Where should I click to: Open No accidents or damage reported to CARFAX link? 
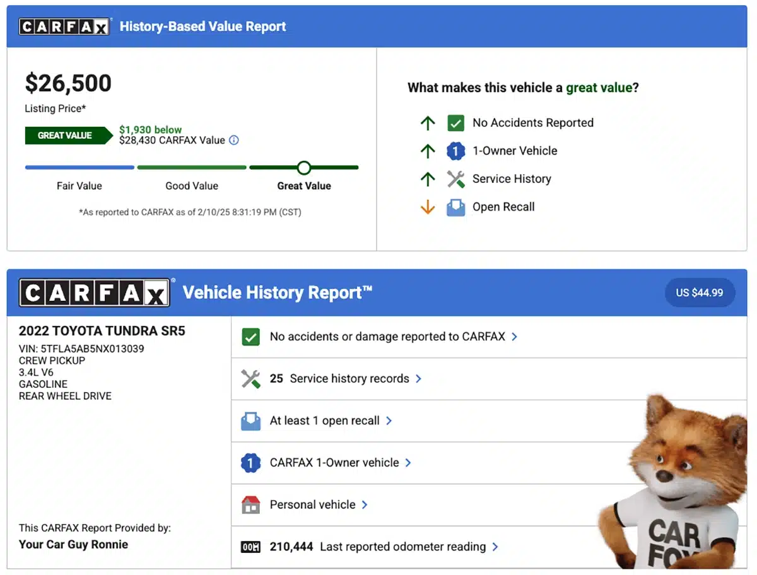coord(387,337)
